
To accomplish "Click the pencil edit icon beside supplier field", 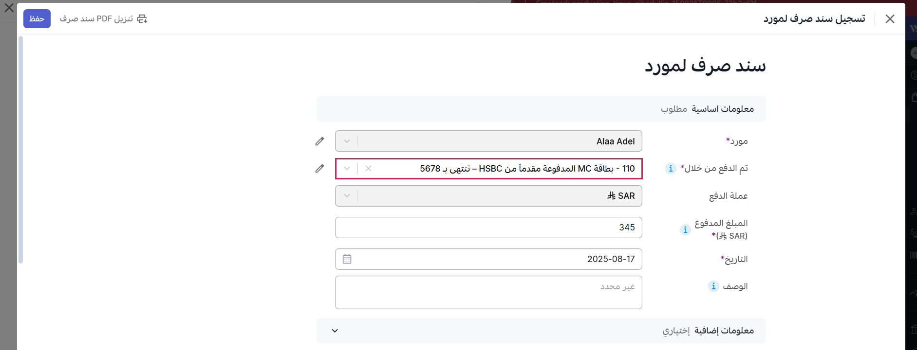I will coord(319,141).
